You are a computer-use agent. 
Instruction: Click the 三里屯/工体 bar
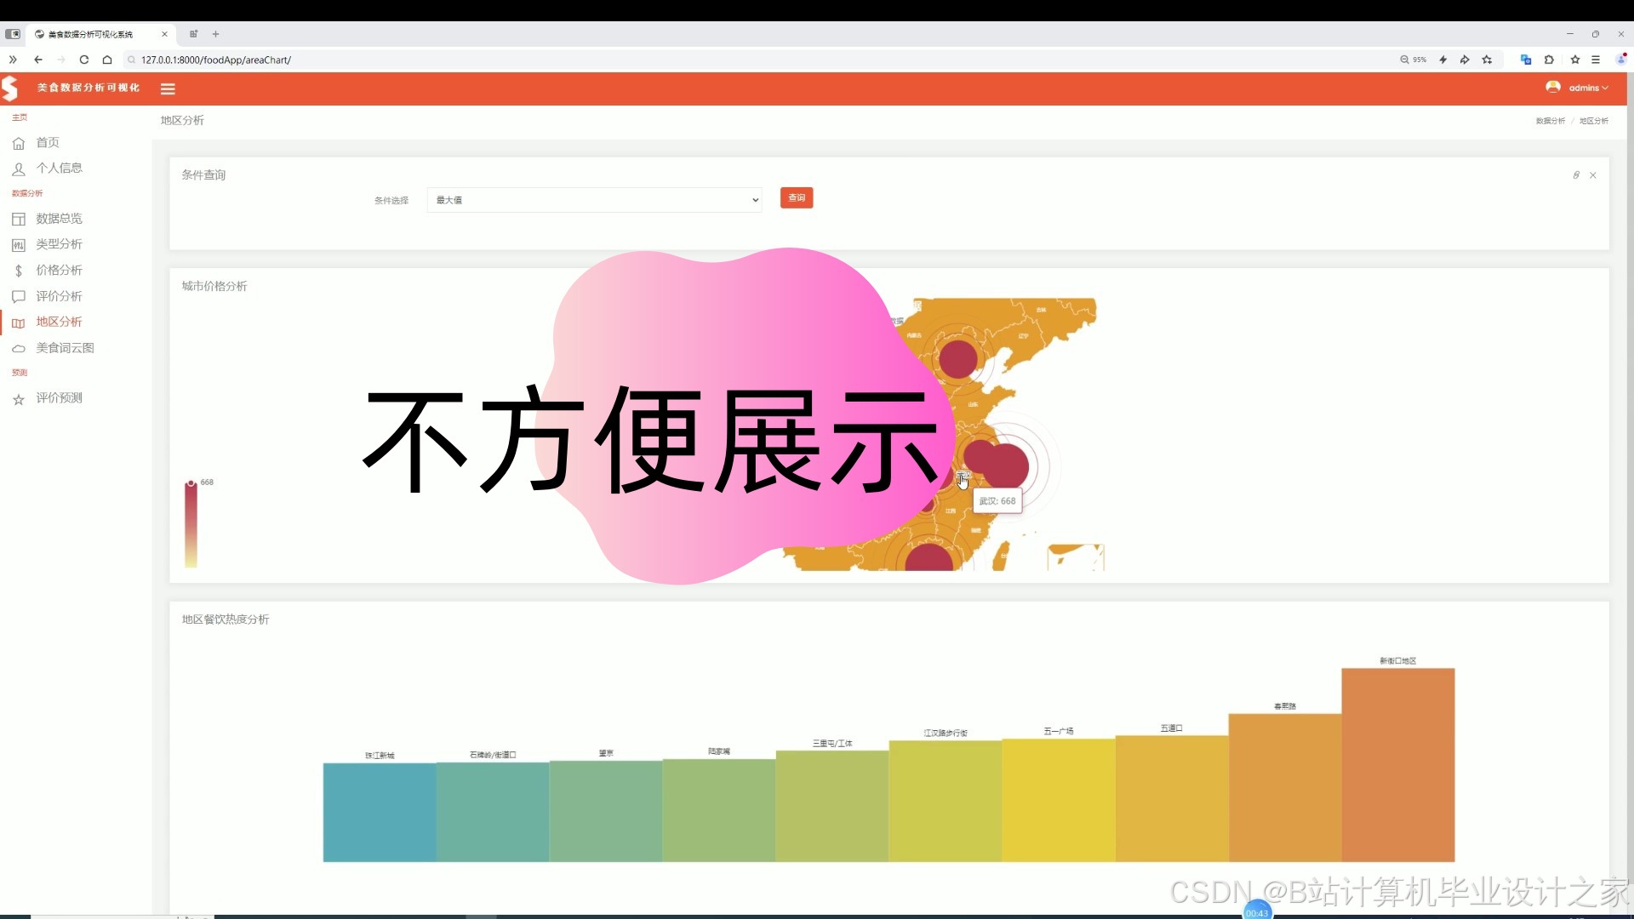(832, 806)
